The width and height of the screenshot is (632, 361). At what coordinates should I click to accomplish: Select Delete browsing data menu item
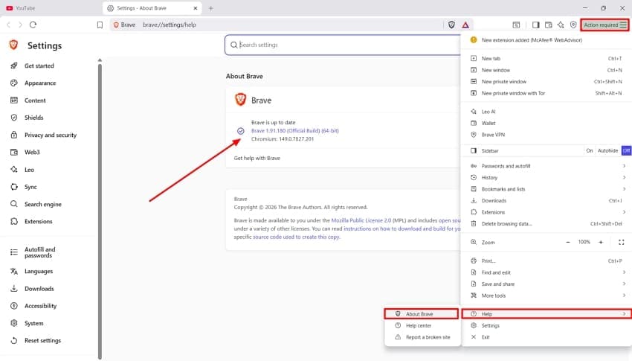point(546,224)
